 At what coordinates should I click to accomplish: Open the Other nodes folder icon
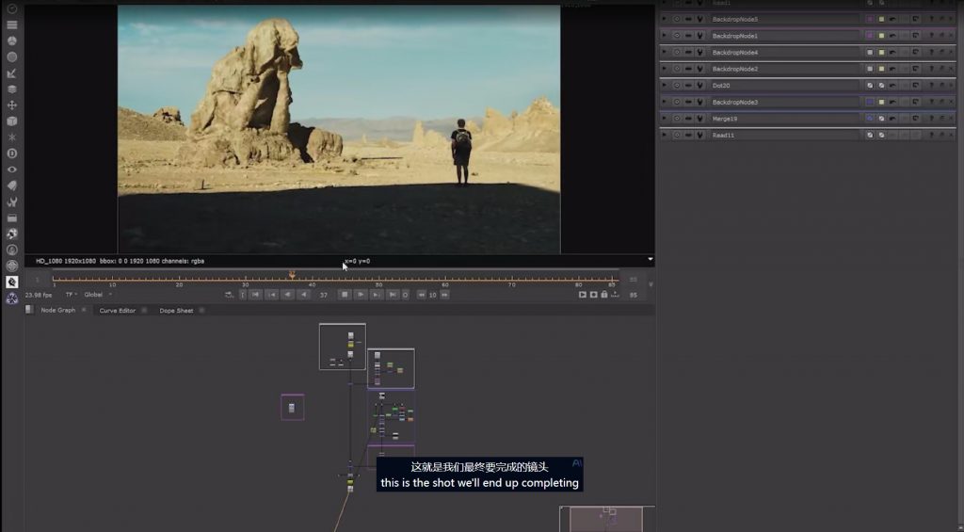click(x=11, y=218)
